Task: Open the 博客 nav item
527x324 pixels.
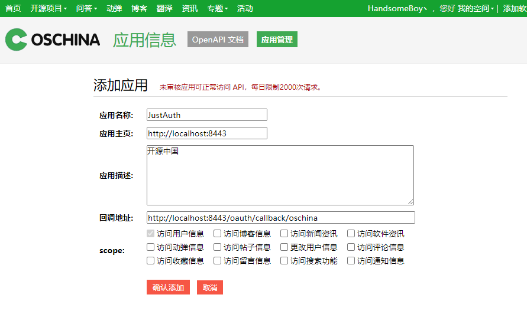Action: [140, 8]
